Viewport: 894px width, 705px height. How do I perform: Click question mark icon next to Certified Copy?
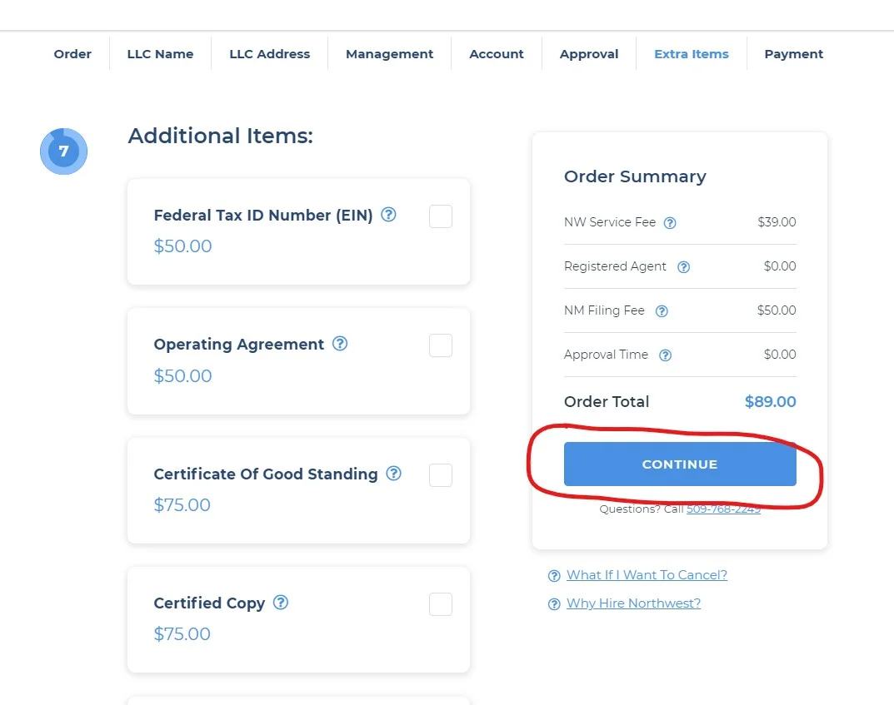coord(281,603)
